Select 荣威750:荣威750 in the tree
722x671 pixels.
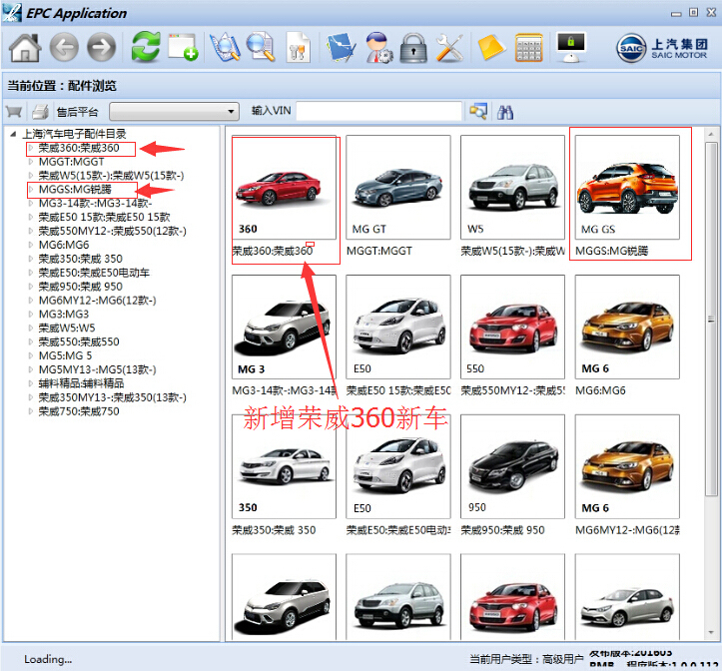79,411
